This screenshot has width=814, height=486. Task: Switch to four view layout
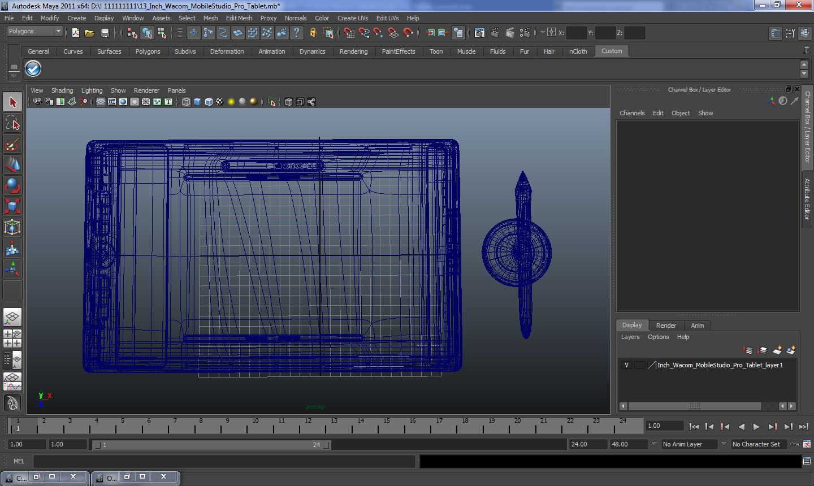click(x=12, y=338)
